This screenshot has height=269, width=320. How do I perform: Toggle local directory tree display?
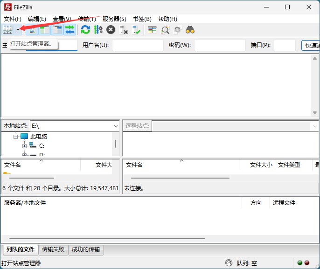pos(44,30)
